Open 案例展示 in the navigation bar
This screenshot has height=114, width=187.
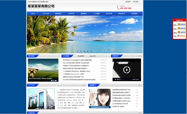click(84, 14)
